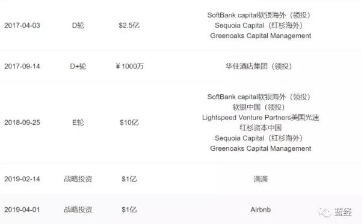Open SoftBank capital investor in D轮 row

(x=259, y=15)
